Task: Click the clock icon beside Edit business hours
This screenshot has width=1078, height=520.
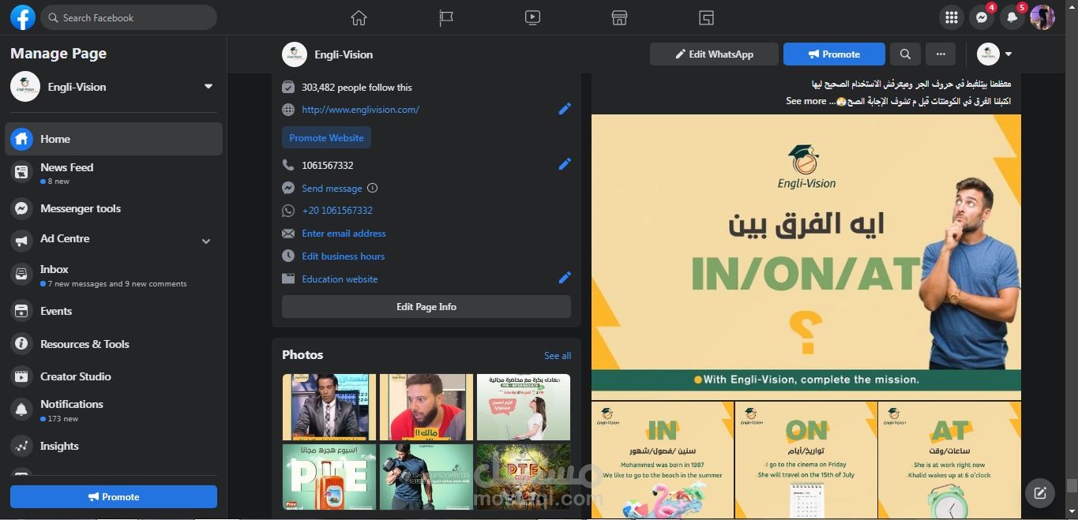Action: point(288,256)
